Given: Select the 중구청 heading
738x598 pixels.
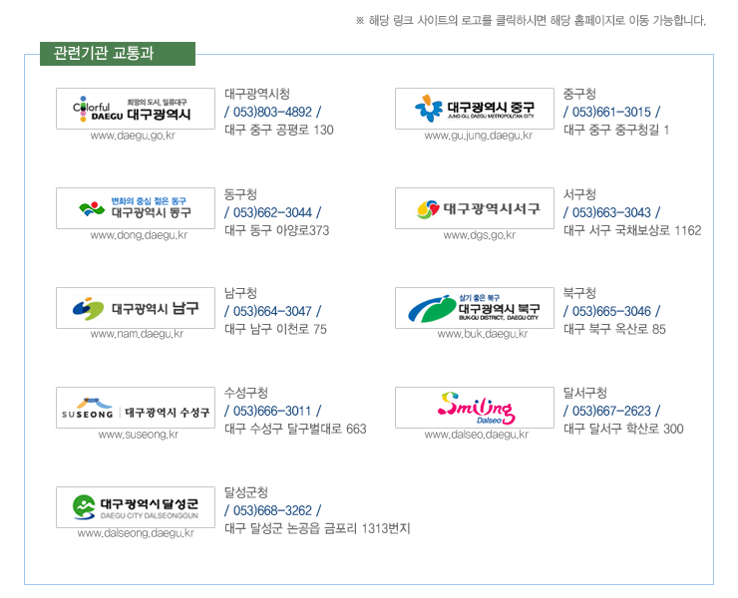Looking at the screenshot, I should click(579, 94).
